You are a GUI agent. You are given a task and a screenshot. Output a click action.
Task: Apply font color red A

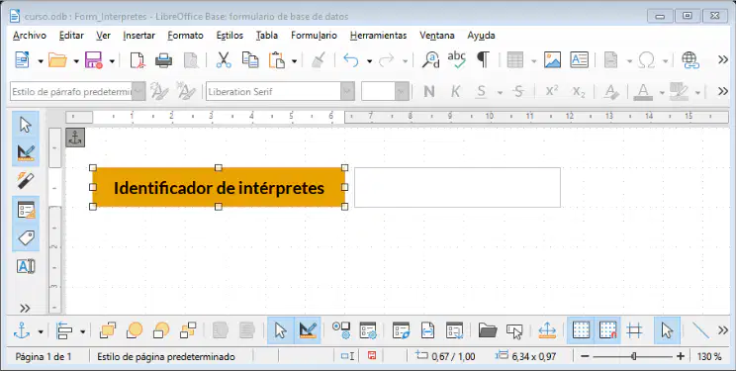tap(643, 92)
